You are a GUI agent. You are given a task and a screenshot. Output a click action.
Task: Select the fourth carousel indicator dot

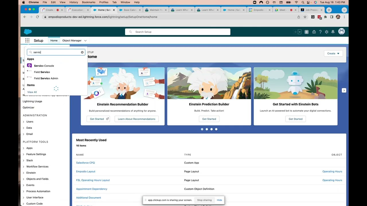(216, 129)
